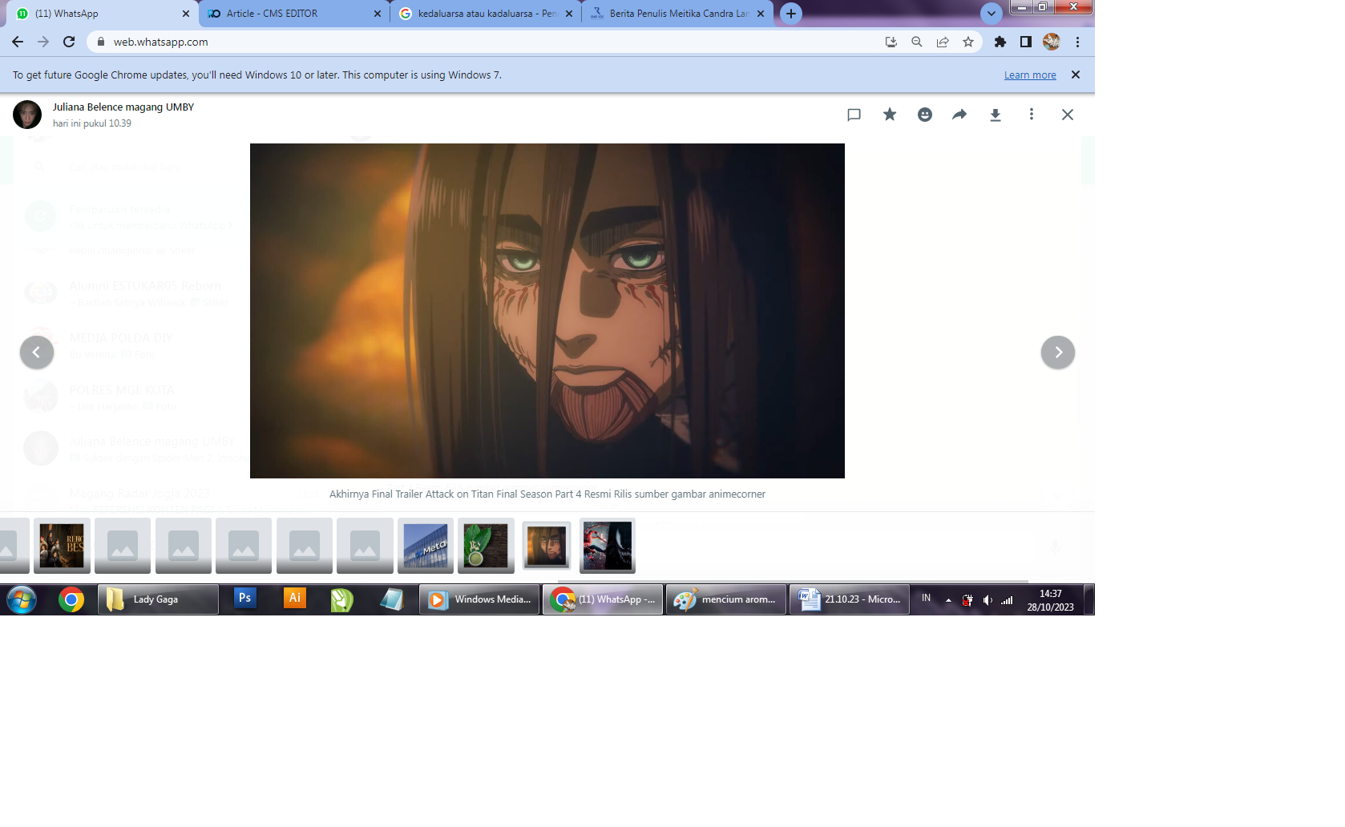1345x827 pixels.
Task: Click the taskbar clock showing 14:37
Action: (1051, 600)
